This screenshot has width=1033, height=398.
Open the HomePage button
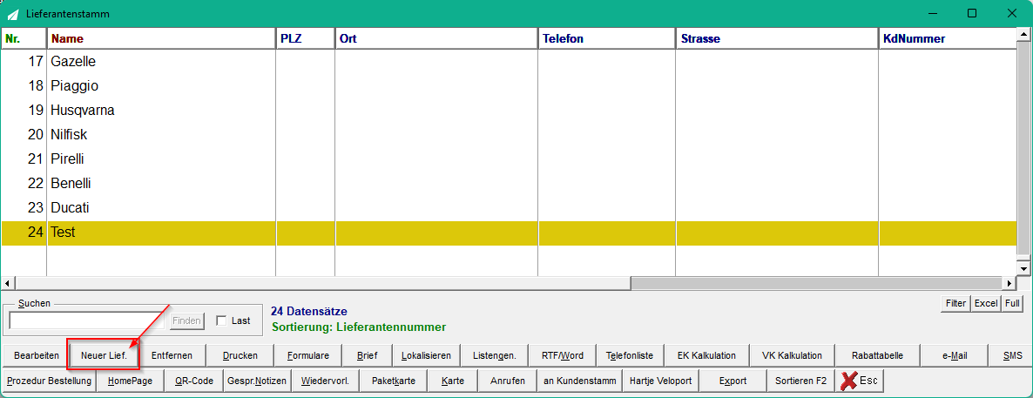point(130,381)
